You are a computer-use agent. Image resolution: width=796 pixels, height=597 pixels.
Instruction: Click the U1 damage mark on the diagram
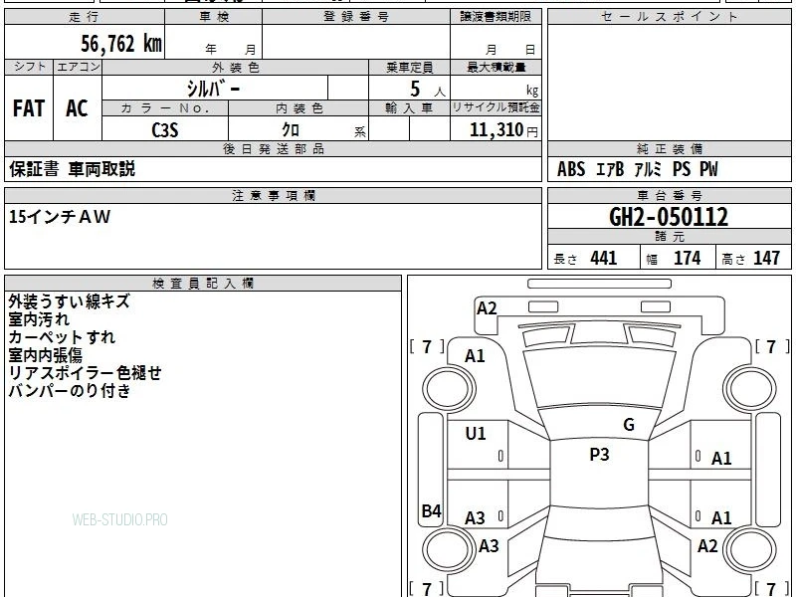pyautogui.click(x=476, y=433)
